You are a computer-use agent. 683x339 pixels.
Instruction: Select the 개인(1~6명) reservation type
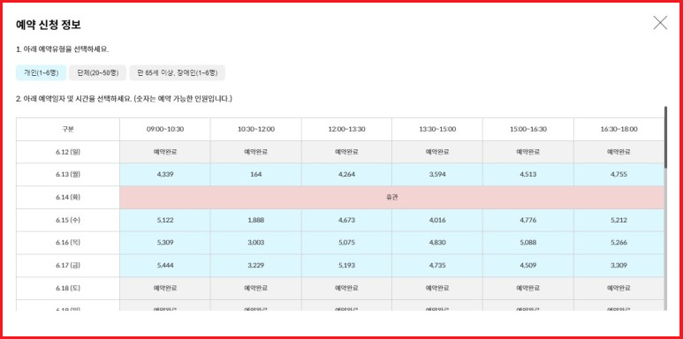coord(41,72)
